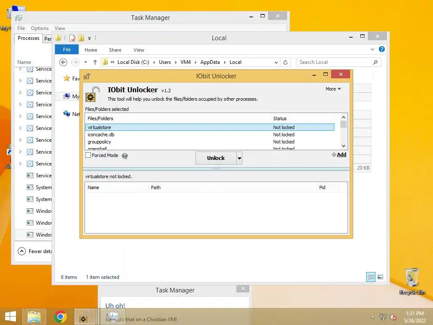433x325 pixels.
Task: Open the Recycle Bin desktop icon
Action: click(x=412, y=281)
